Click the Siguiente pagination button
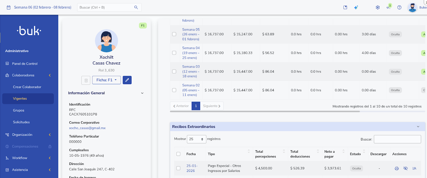The width and height of the screenshot is (427, 178). (212, 106)
